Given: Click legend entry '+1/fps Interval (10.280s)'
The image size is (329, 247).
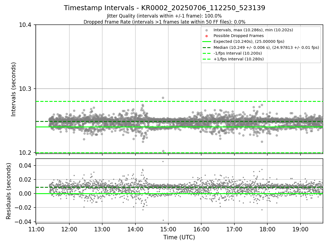Looking at the screenshot, I should [239, 59].
